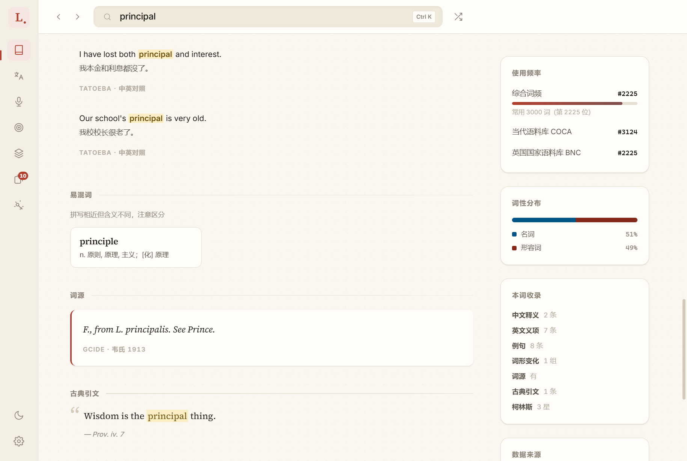687x461 pixels.
Task: Click the sentence 'I have lost both principal and interest.'
Action: tap(150, 54)
